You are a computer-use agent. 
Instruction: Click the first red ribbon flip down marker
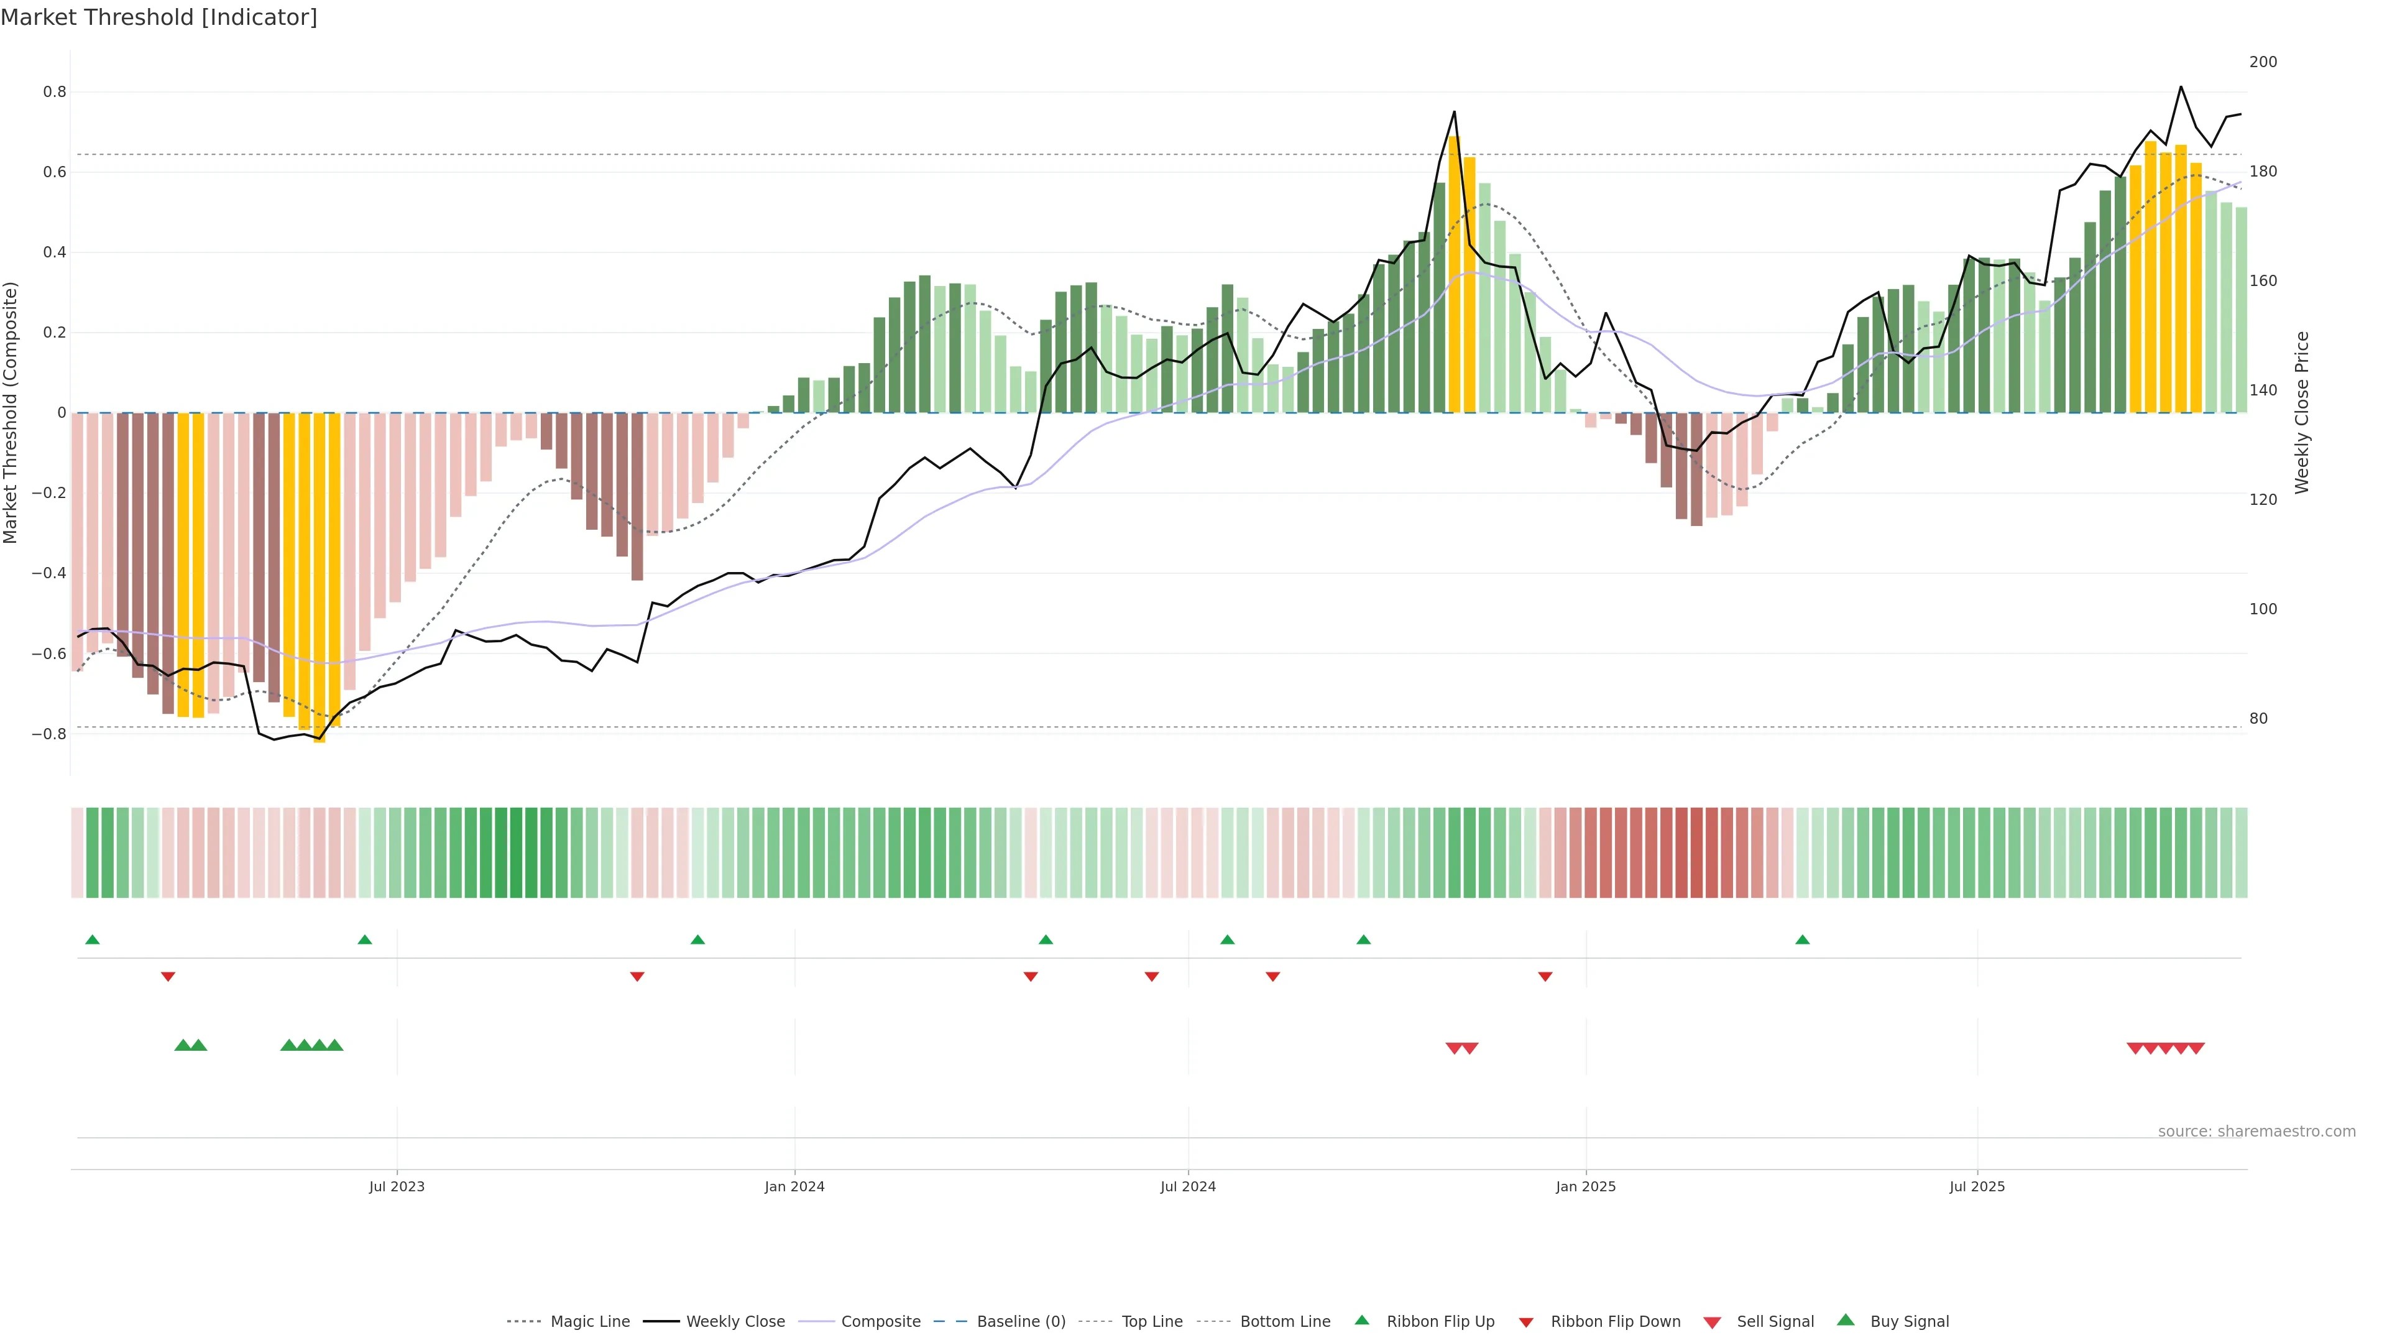click(x=168, y=977)
